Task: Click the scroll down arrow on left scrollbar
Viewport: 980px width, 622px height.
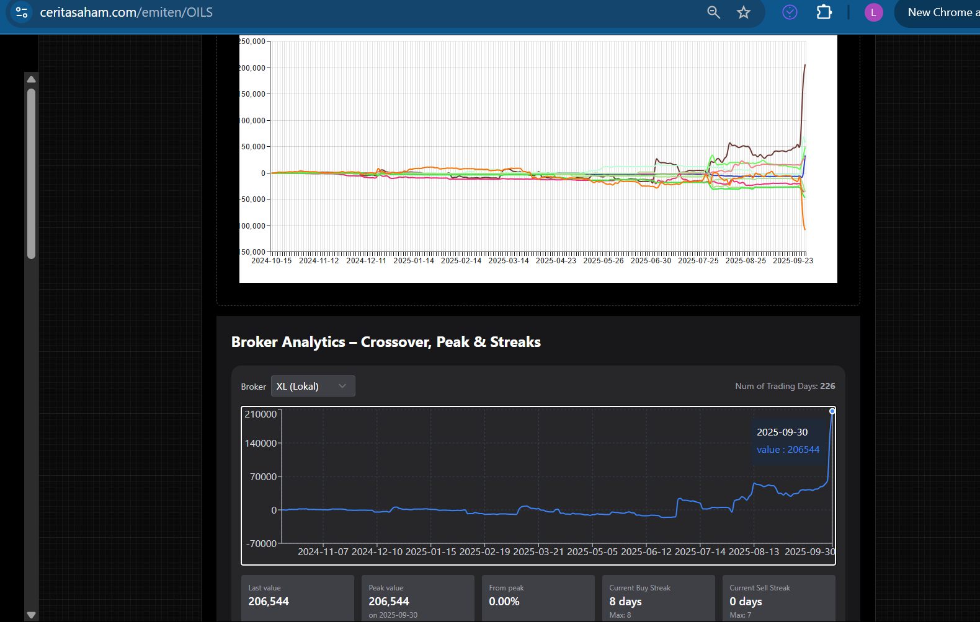Action: 31,615
